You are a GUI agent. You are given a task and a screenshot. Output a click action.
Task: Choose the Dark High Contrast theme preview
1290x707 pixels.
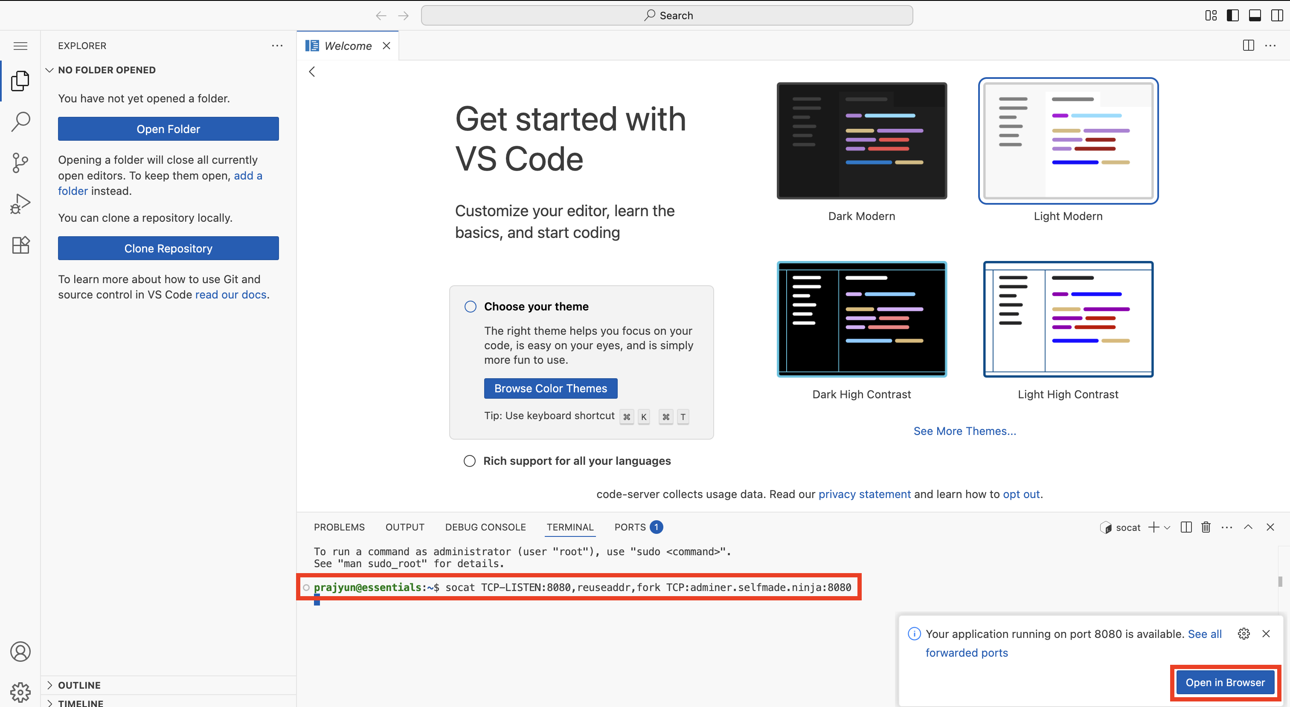click(862, 319)
